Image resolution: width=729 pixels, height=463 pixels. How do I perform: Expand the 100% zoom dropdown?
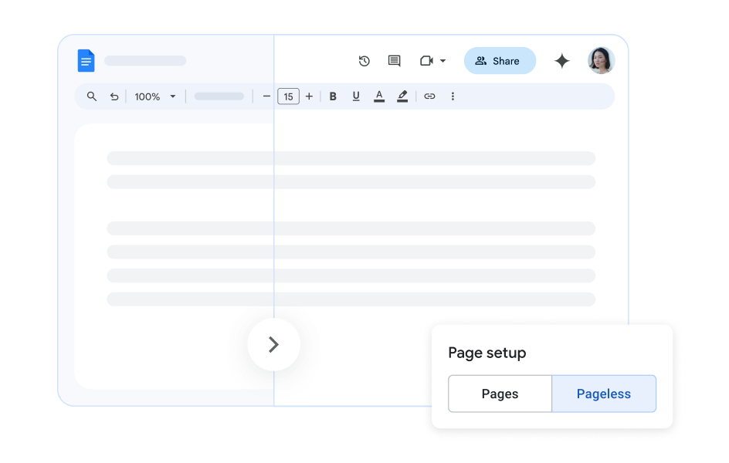click(x=173, y=96)
